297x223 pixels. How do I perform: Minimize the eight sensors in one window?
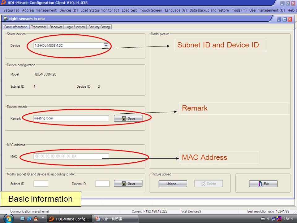click(279, 19)
